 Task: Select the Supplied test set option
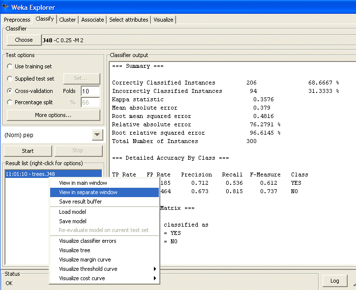click(10, 79)
